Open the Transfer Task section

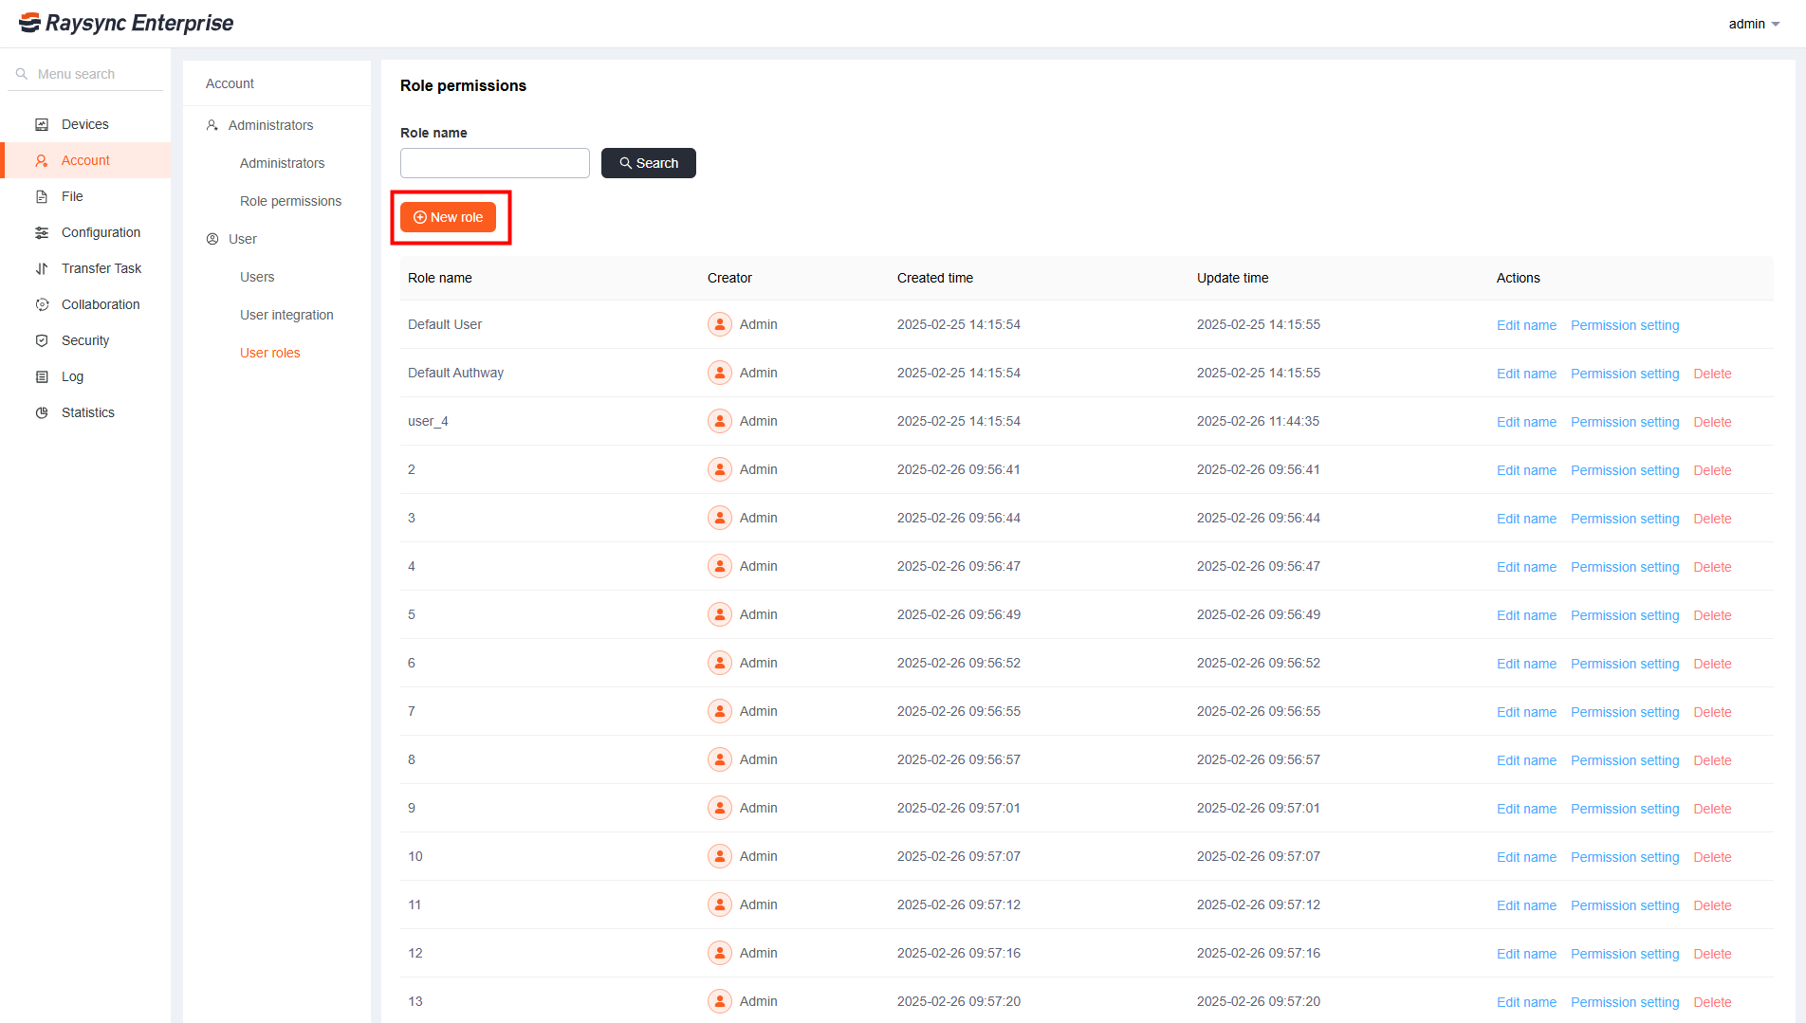click(85, 268)
